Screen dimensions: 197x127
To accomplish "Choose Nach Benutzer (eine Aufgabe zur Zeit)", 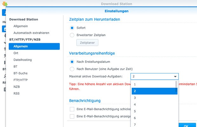I will coord(72,69).
